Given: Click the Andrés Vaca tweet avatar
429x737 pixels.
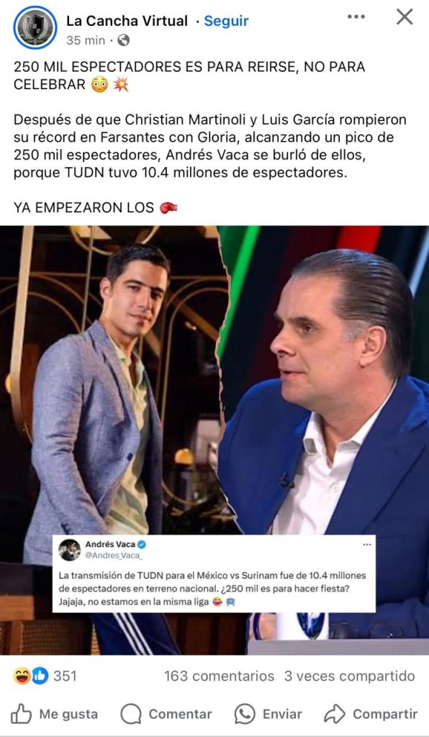Looking at the screenshot, I should 70,550.
